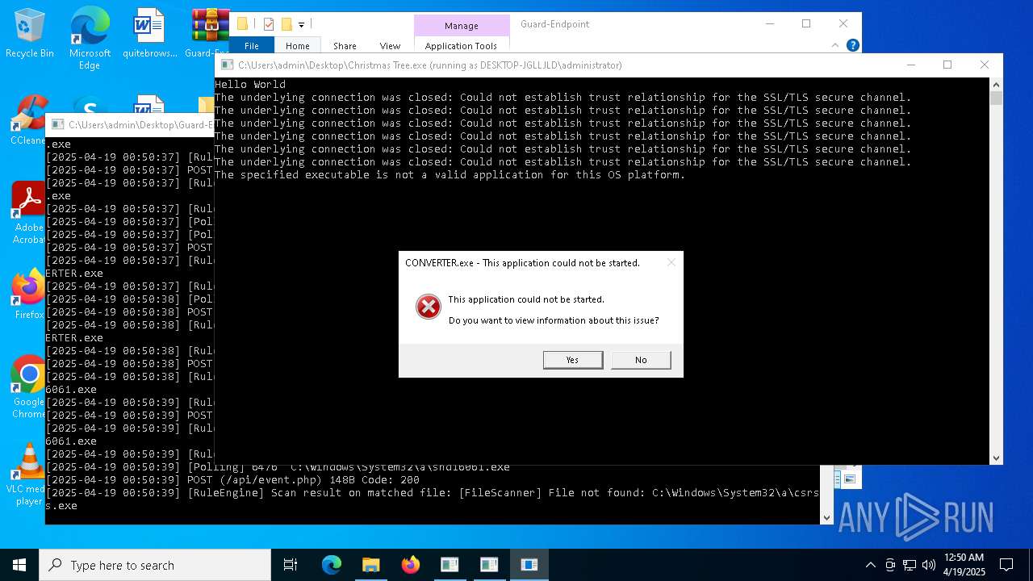Open Microsoft Edge desktop shortcut
The image size is (1033, 581).
(x=90, y=39)
